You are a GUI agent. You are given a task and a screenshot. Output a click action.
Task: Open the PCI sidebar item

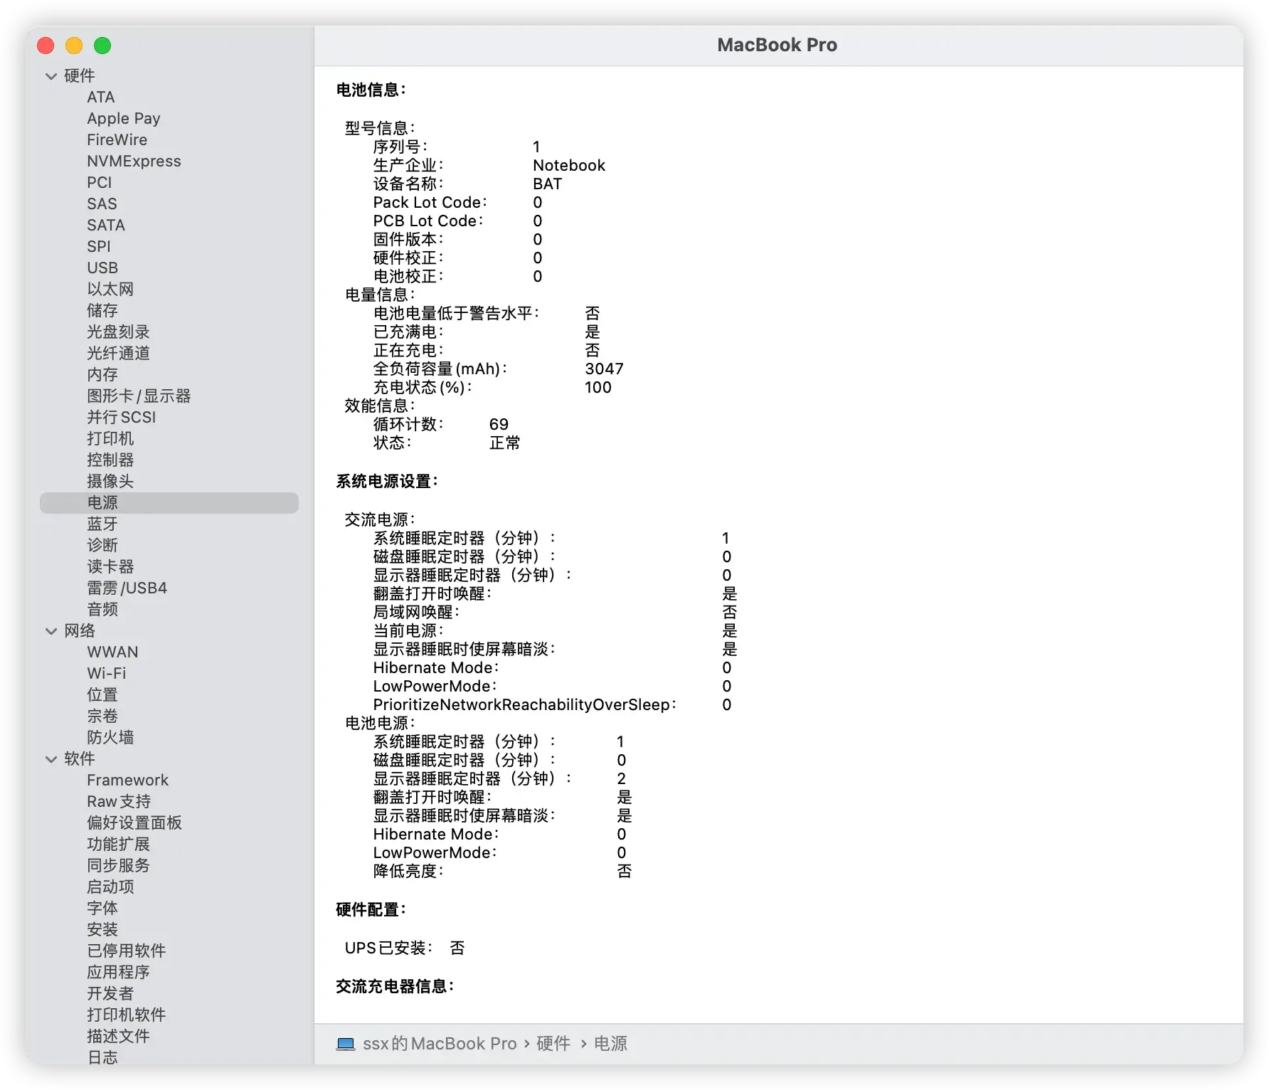100,183
